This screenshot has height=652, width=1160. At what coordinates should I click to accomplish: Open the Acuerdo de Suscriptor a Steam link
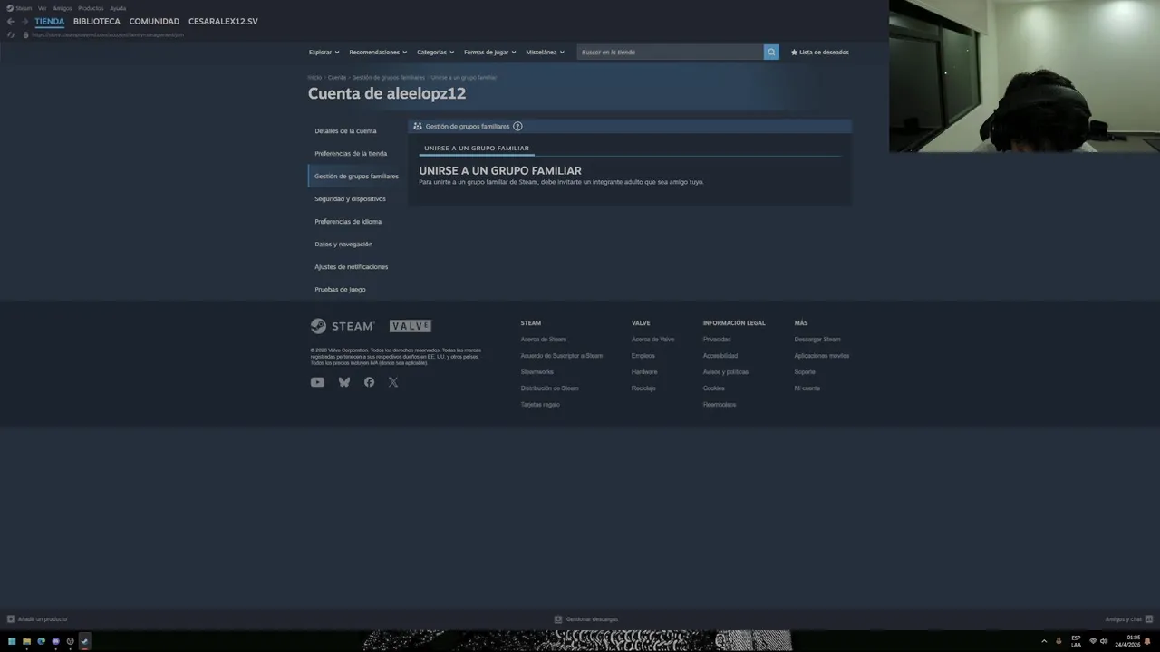pyautogui.click(x=562, y=356)
